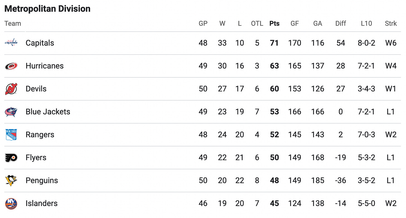This screenshot has width=406, height=218.
Task: Sort by the OTL column header
Action: point(257,24)
